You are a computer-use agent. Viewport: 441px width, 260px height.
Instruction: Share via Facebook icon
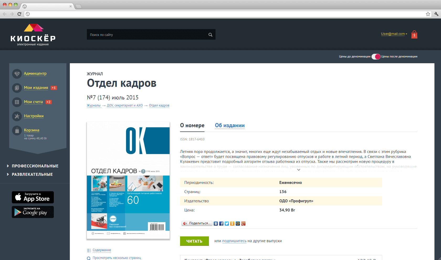(221, 224)
